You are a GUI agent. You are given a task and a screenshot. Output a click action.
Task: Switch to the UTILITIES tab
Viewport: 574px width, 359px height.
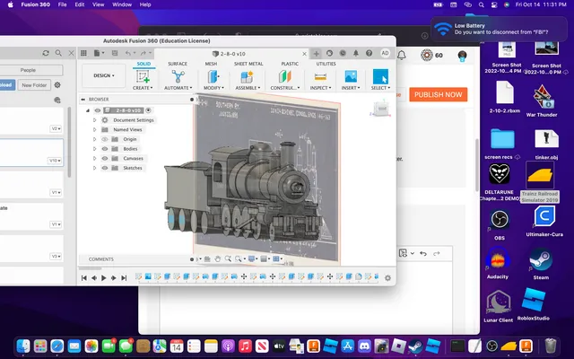326,64
